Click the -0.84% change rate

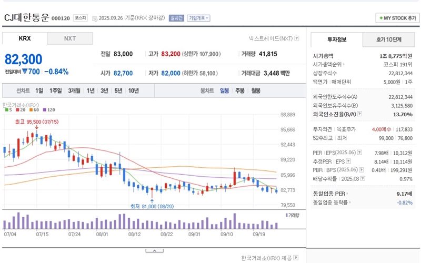click(x=56, y=72)
